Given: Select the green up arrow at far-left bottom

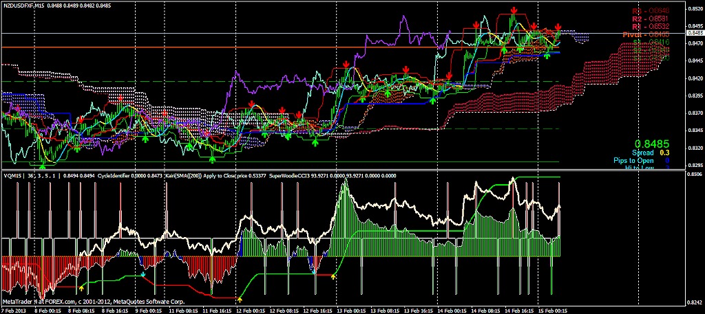Looking at the screenshot, I should (43, 164).
